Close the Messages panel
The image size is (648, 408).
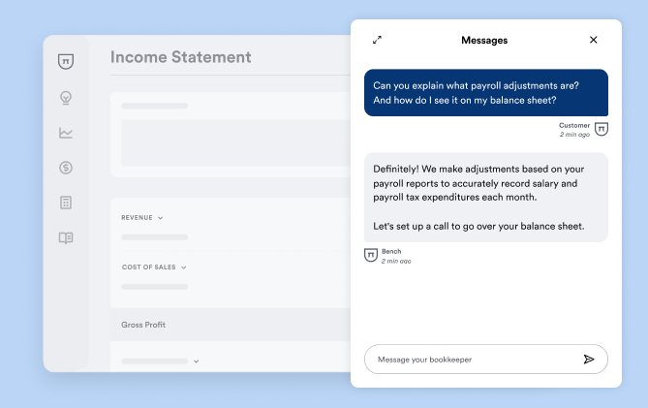coord(594,40)
